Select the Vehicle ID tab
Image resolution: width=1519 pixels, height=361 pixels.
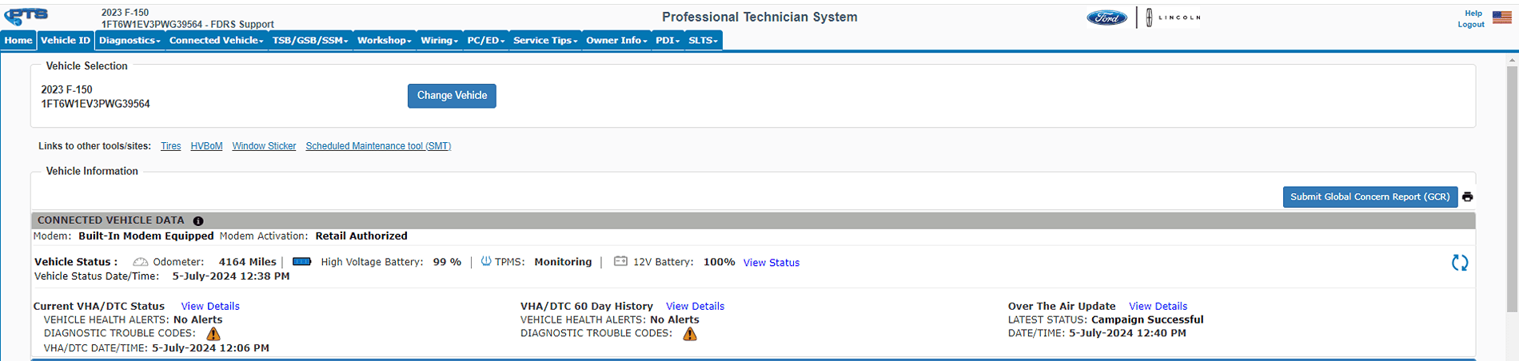pos(66,41)
